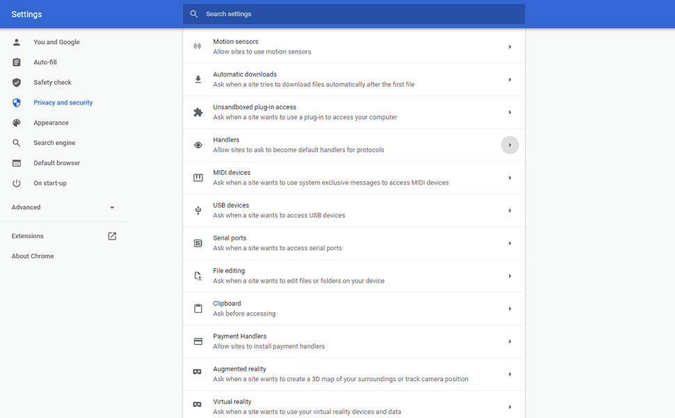Click the Safety check shield icon
Screen dimensions: 675x418
pyautogui.click(x=17, y=82)
